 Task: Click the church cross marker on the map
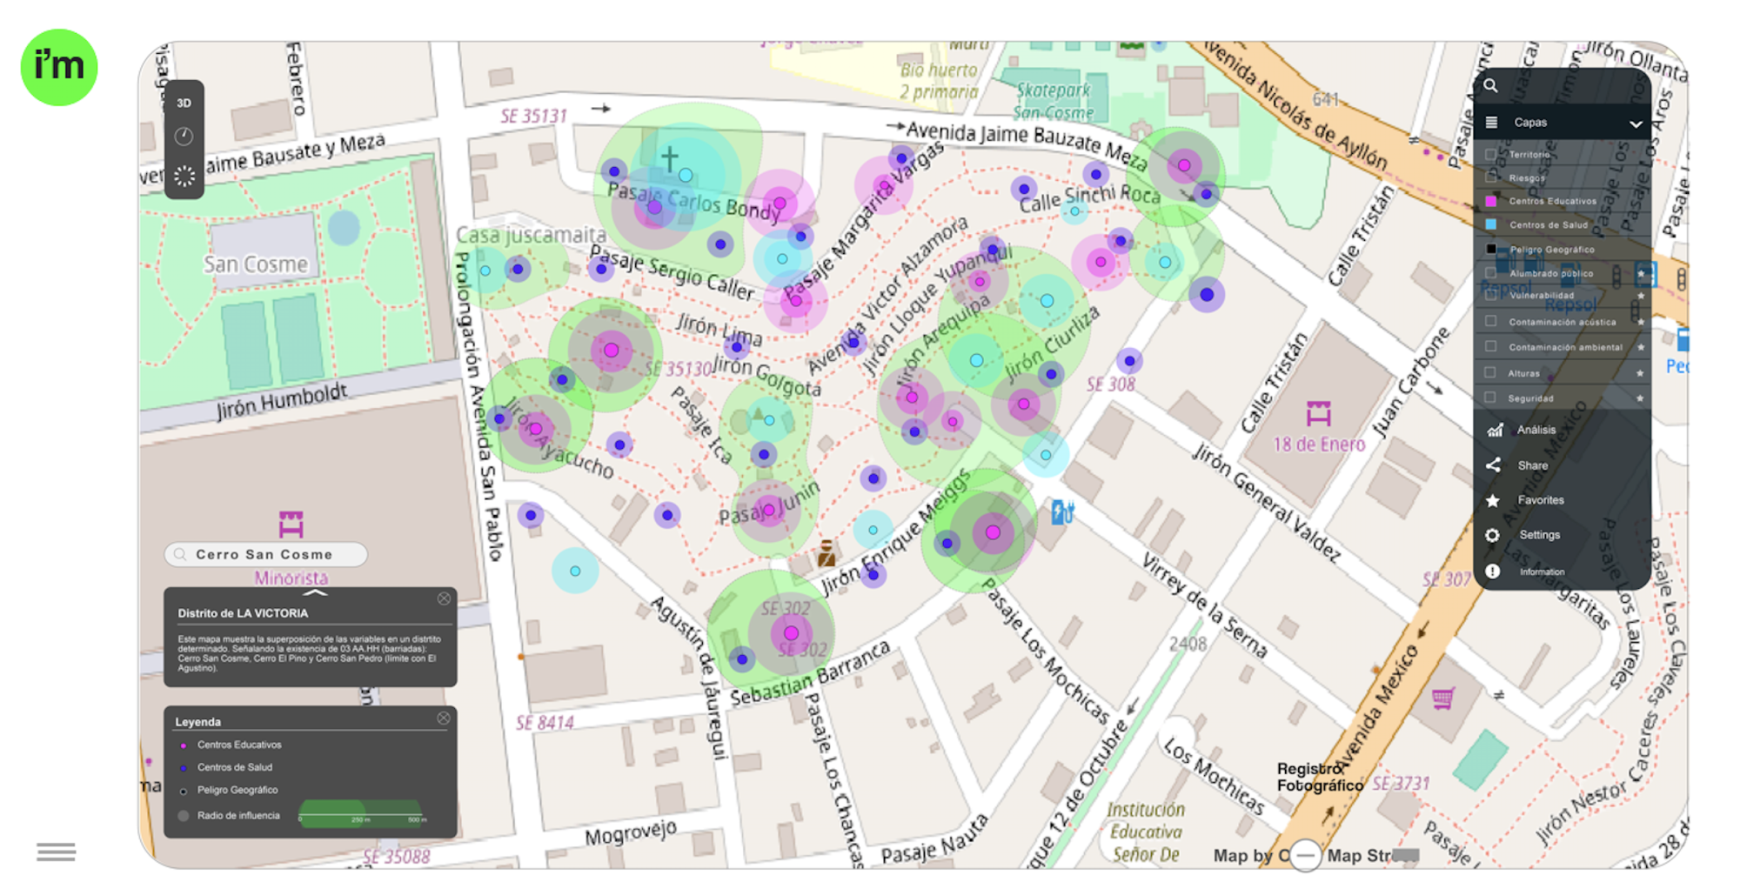(669, 158)
